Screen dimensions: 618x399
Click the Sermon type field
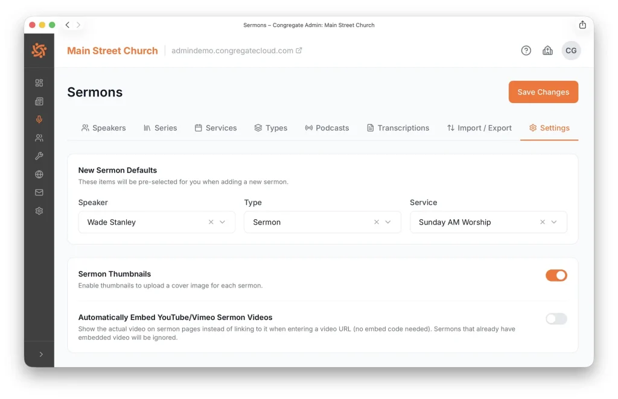[x=322, y=222]
